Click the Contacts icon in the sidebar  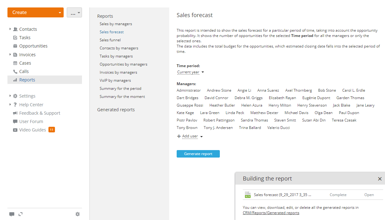coord(15,29)
